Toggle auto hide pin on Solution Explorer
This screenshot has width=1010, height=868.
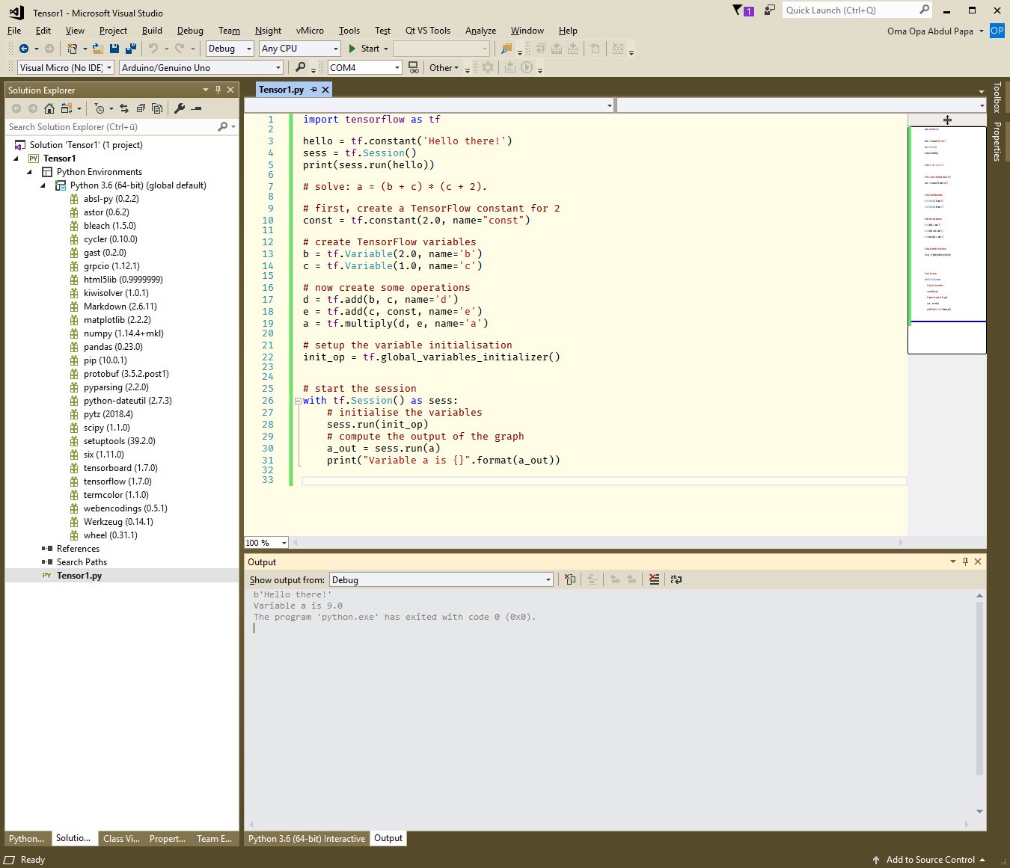(218, 90)
